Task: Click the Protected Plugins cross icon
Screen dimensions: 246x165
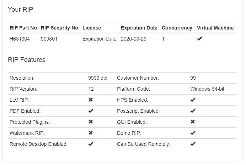Action: [91, 122]
